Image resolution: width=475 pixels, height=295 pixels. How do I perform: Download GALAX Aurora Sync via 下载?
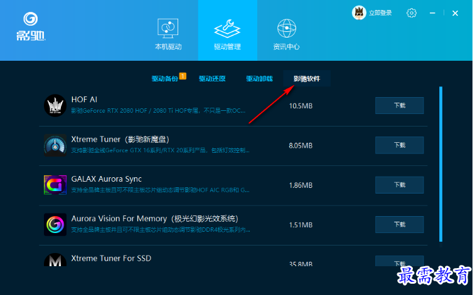[399, 185]
